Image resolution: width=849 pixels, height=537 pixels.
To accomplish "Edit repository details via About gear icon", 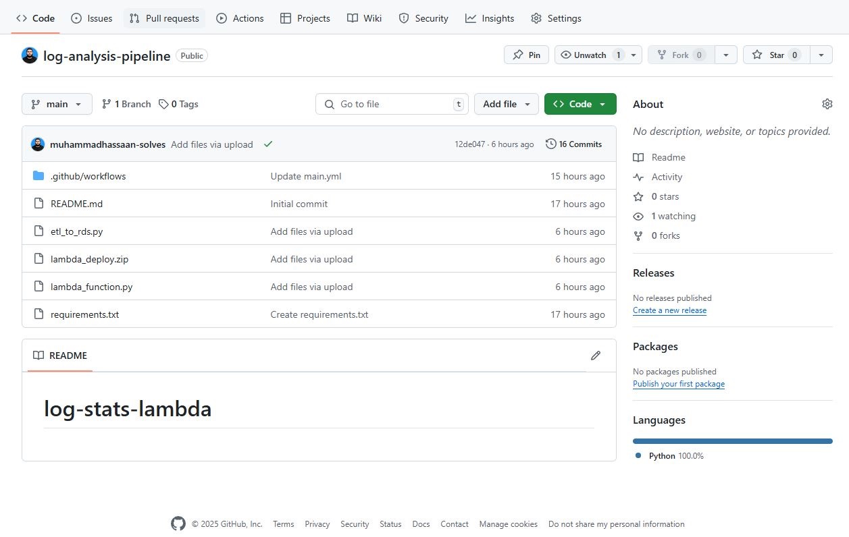I will click(x=827, y=104).
